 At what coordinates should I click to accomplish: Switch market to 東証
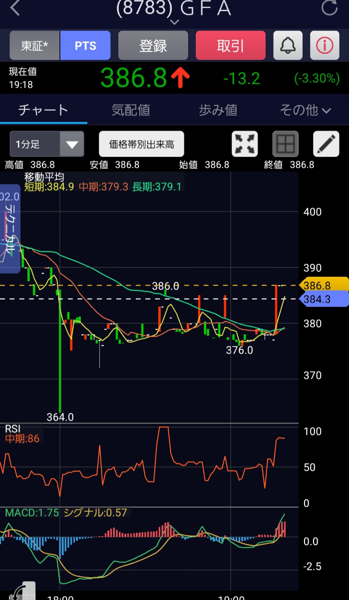coord(34,45)
